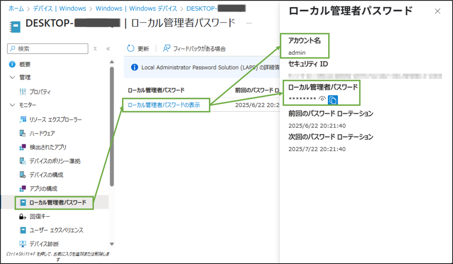Open 検出されたアプリ item
453x264 pixels.
[x=48, y=147]
